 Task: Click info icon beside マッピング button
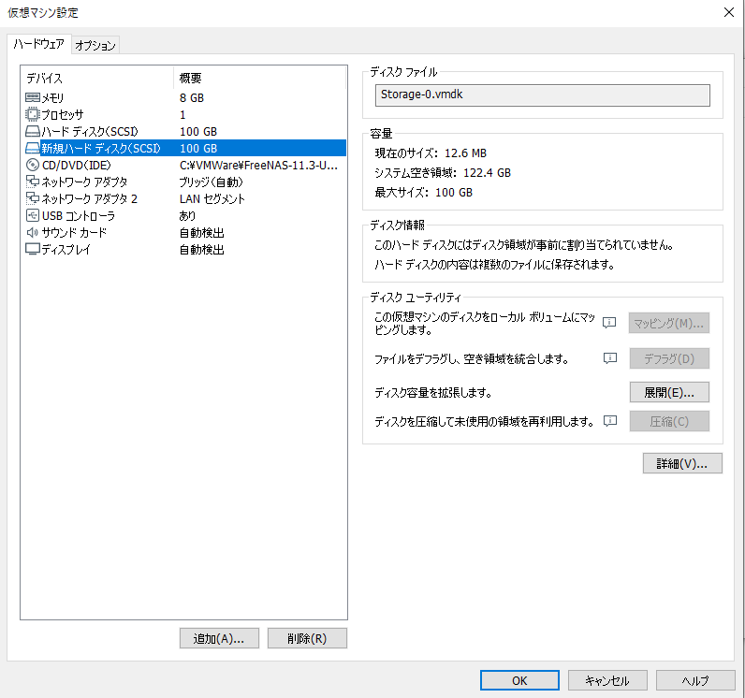pyautogui.click(x=609, y=323)
